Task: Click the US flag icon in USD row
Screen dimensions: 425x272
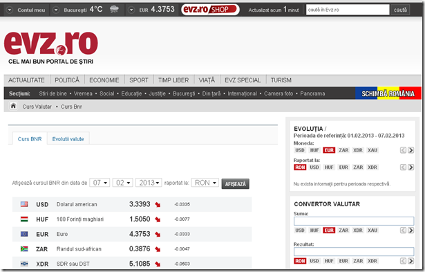Action: tap(24, 204)
